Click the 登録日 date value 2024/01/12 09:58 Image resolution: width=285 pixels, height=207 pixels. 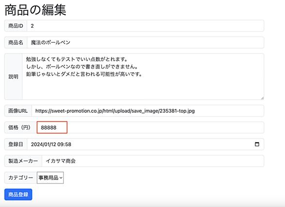[51, 144]
